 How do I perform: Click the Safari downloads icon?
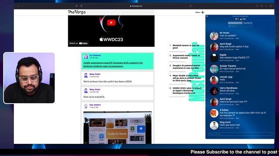[257, 6]
